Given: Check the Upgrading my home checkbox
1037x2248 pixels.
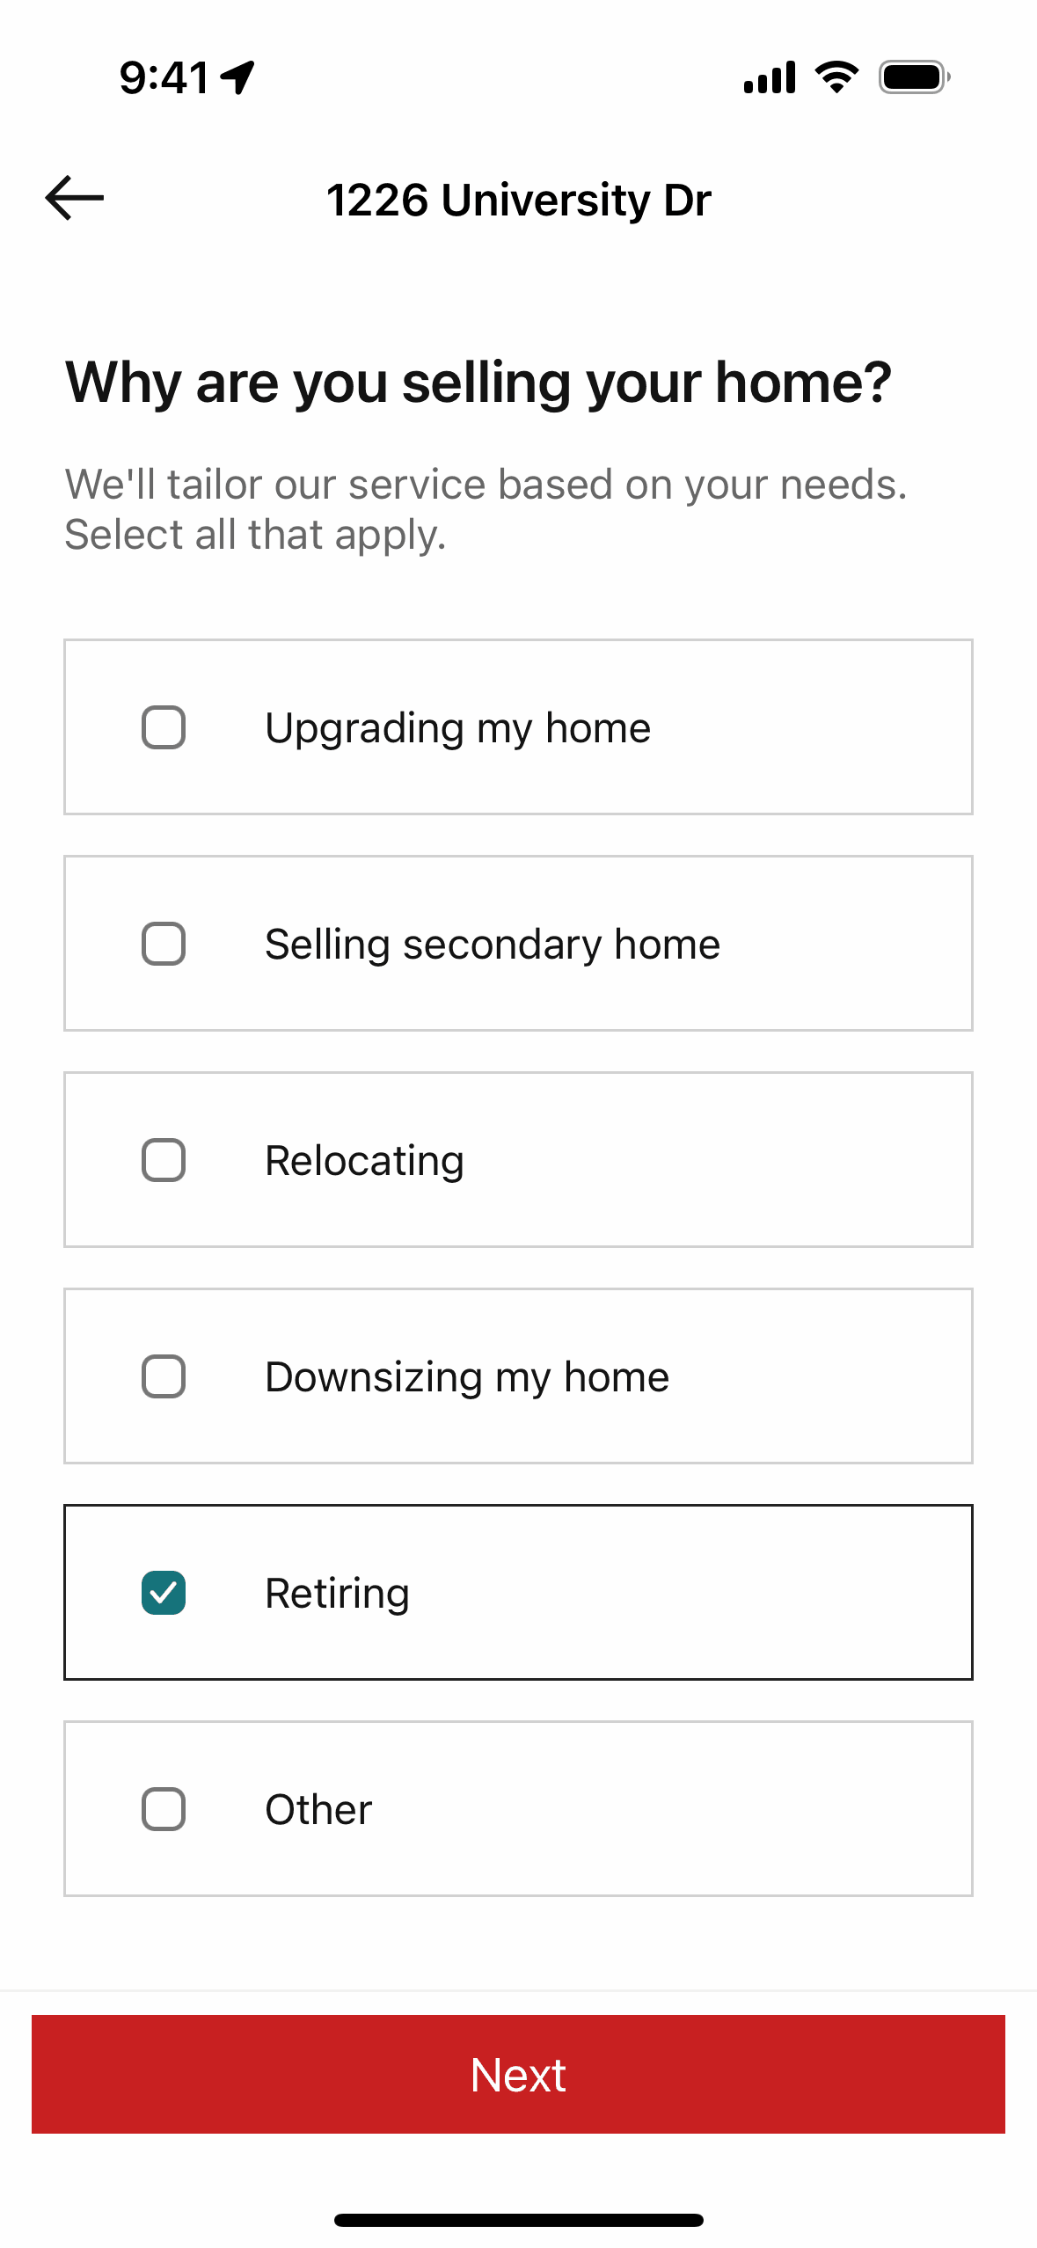Looking at the screenshot, I should [x=164, y=727].
